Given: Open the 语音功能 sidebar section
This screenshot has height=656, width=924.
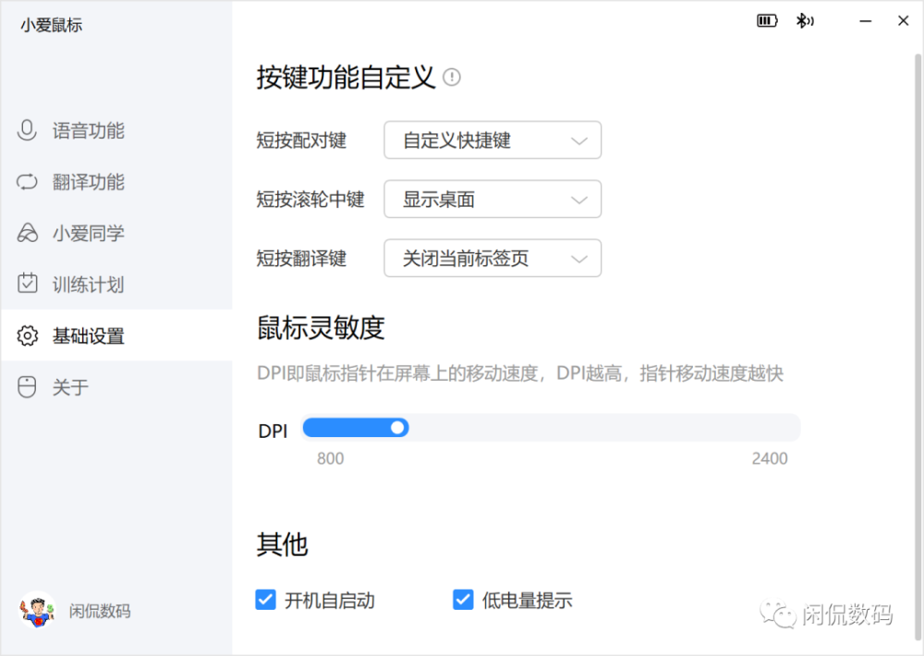Looking at the screenshot, I should [x=116, y=131].
